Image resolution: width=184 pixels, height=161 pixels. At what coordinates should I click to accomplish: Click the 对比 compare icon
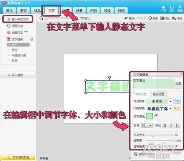162,18
